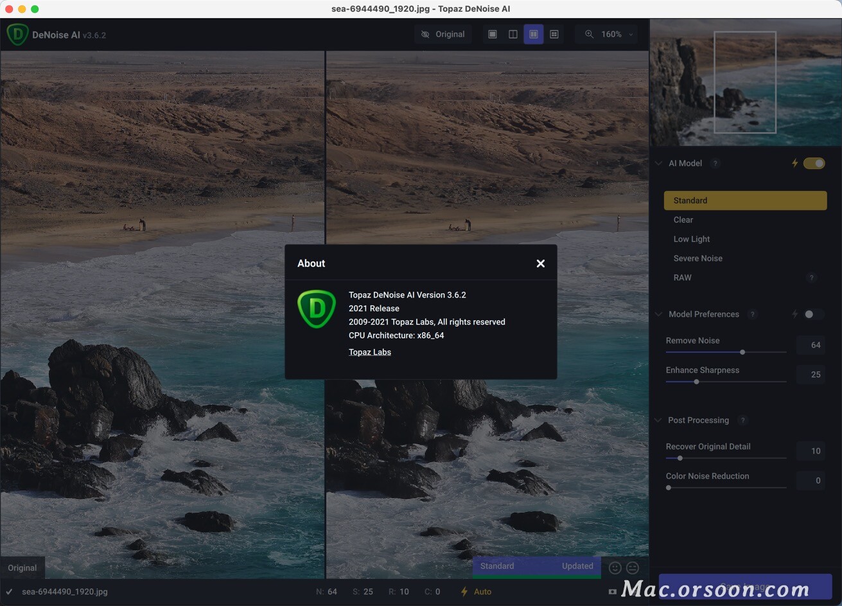Select the side-by-side view icon
This screenshot has width=842, height=606.
[x=534, y=34]
